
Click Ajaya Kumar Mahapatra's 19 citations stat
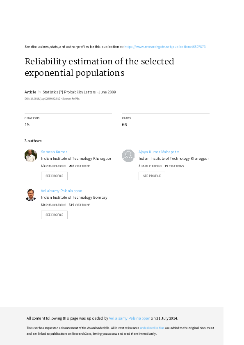(x=174, y=166)
